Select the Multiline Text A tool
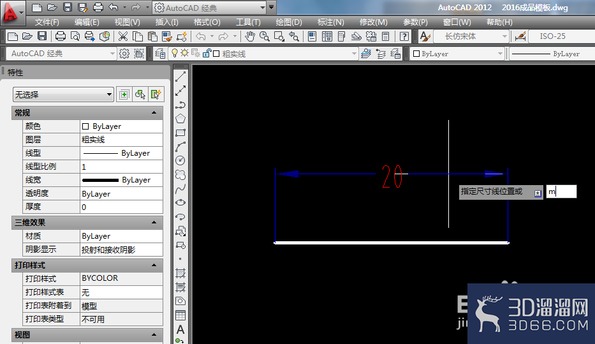This screenshot has height=344, width=595. click(180, 329)
